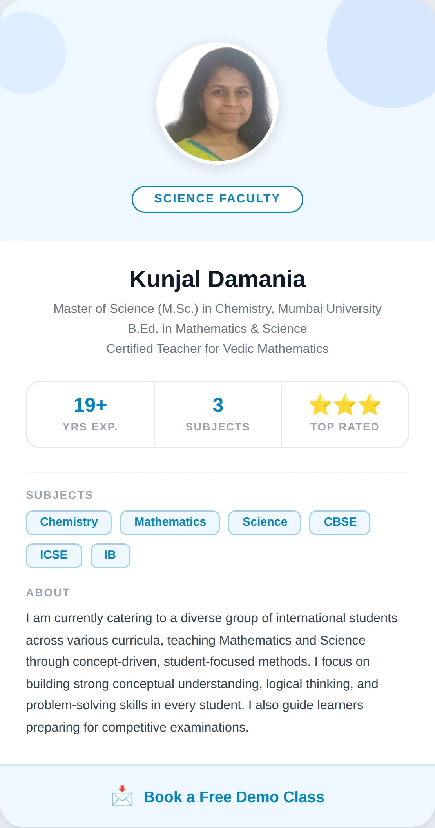Toggle the CBSE curriculum tag
The image size is (435, 828).
(339, 522)
